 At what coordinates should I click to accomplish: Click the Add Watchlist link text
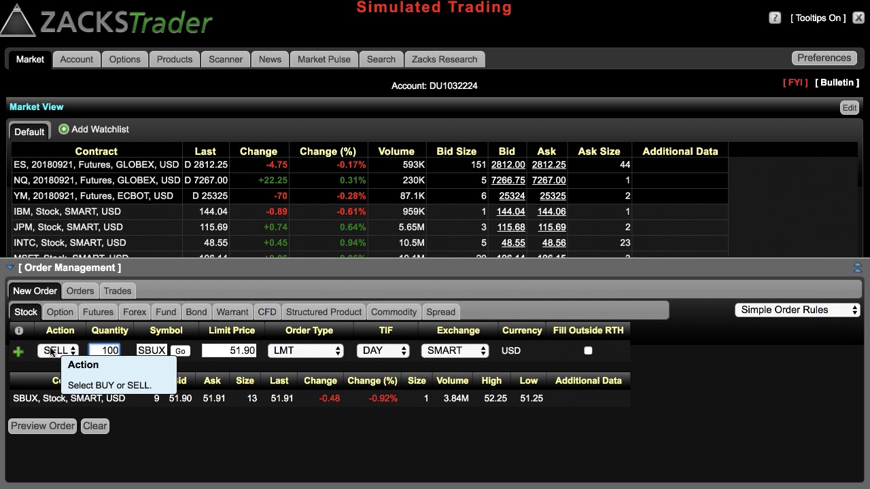point(100,129)
